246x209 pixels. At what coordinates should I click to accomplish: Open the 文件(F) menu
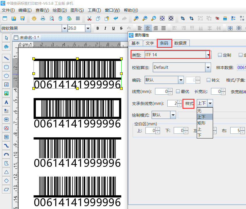tap(8, 10)
